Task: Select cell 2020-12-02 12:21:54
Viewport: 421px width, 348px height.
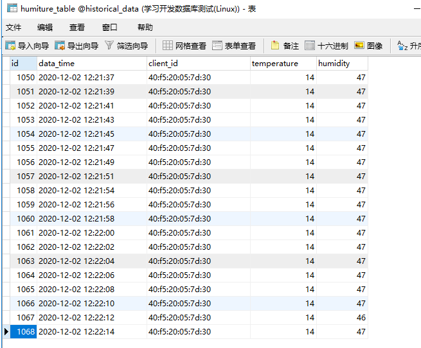Action: click(92, 191)
